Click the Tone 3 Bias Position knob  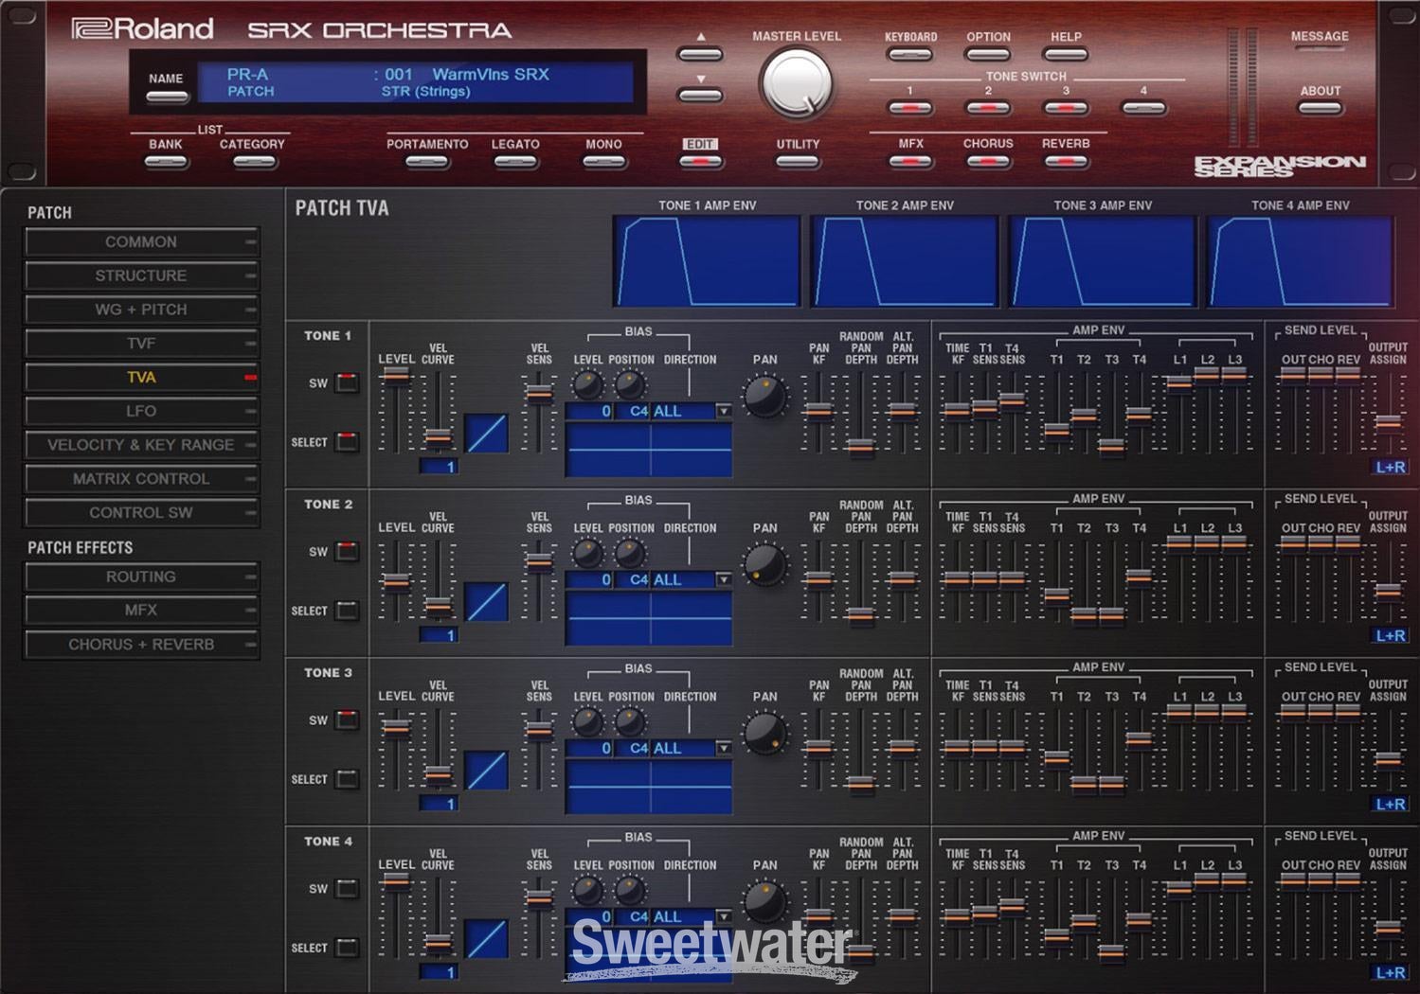(x=629, y=721)
